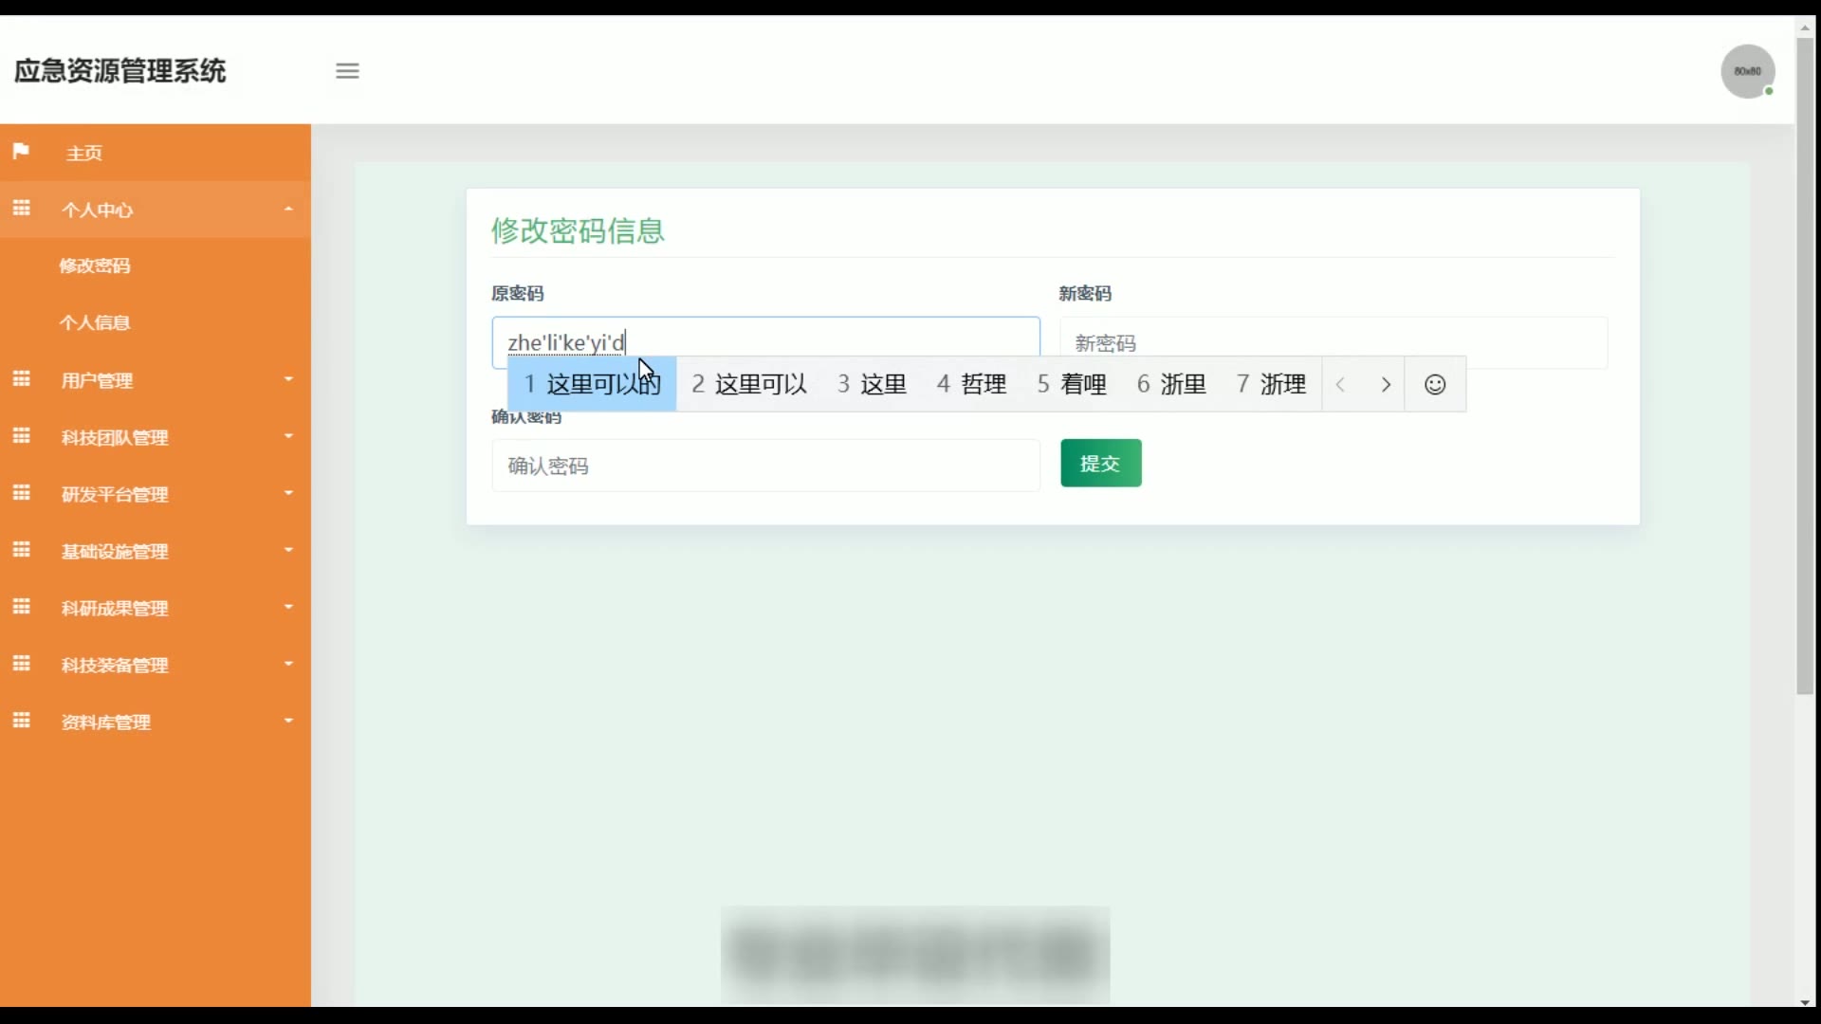Open the 科技装备管理 menu item
Screen dimensions: 1821x1024
tap(115, 665)
